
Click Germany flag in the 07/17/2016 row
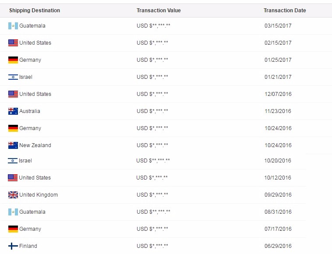tap(13, 229)
